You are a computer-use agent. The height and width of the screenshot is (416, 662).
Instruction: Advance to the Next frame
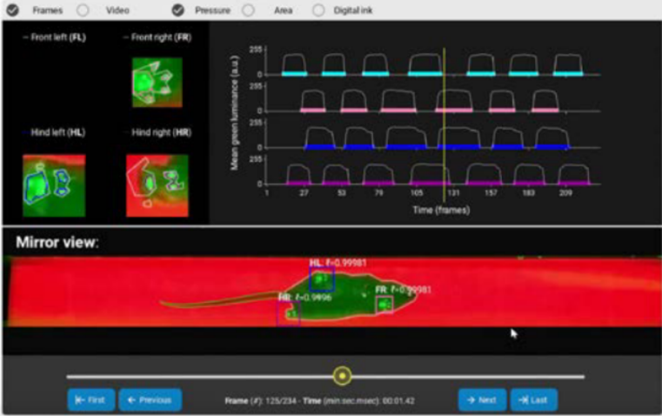click(481, 399)
